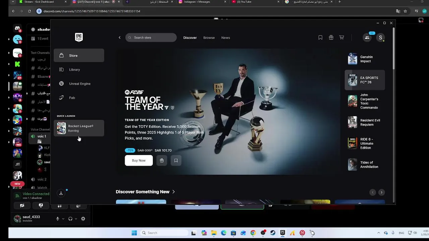Open the gift icon in Epic header
429x241 pixels.
[x=331, y=37]
